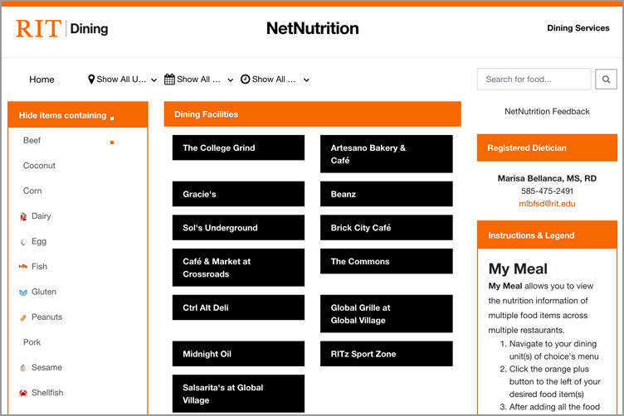The image size is (624, 416).
Task: Go to the Home menu item
Action: [x=41, y=80]
